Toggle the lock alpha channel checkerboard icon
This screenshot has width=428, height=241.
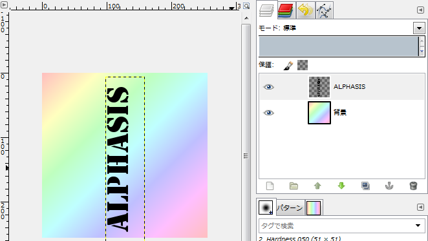pos(303,65)
